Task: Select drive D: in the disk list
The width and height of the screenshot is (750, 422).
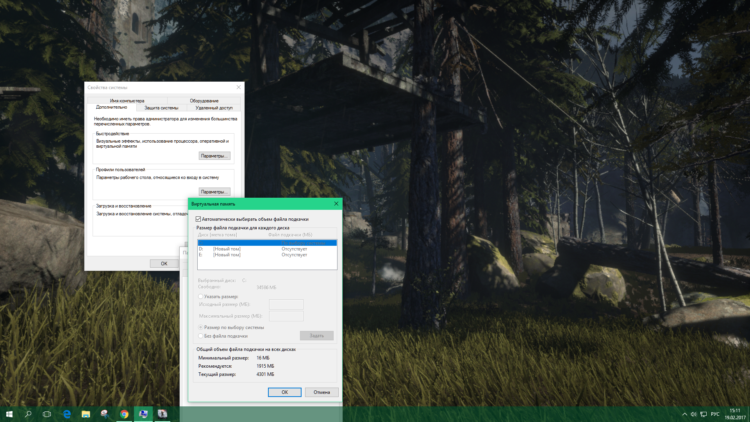Action: click(234, 249)
